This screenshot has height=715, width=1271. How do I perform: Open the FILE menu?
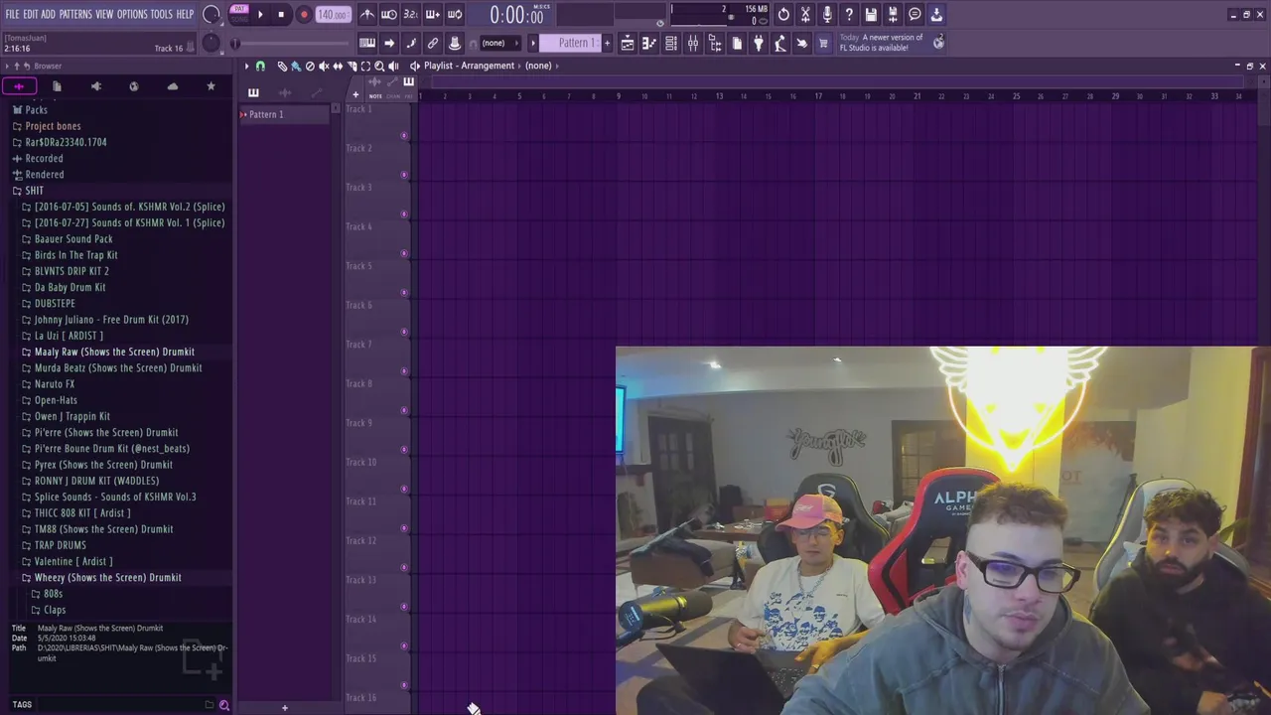12,14
